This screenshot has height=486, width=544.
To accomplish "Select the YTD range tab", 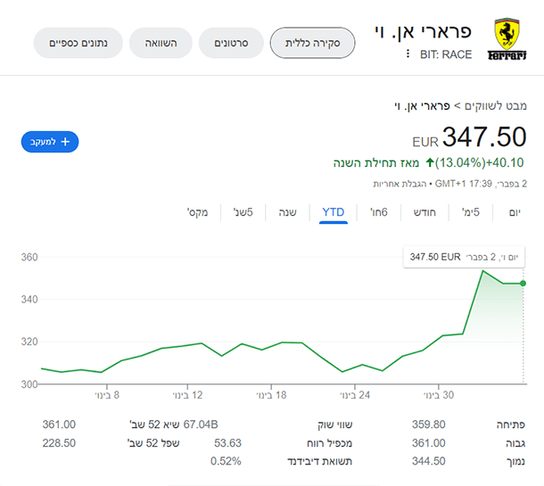I will pyautogui.click(x=334, y=212).
